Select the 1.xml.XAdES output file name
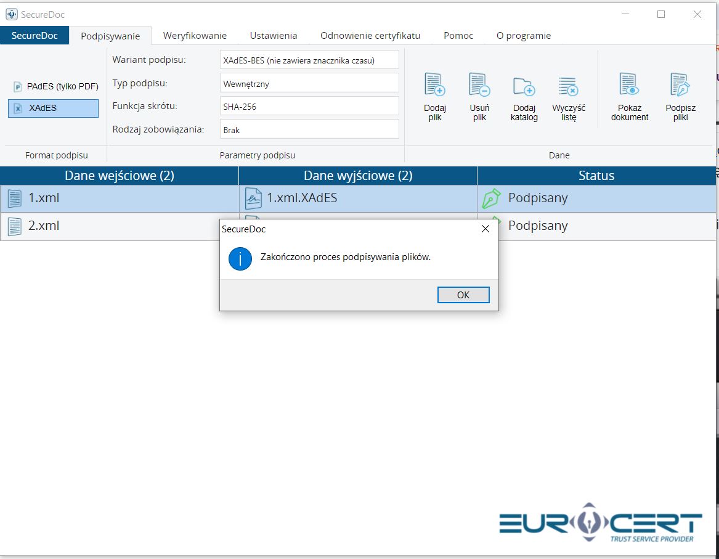The height and width of the screenshot is (559, 719). pyautogui.click(x=302, y=198)
